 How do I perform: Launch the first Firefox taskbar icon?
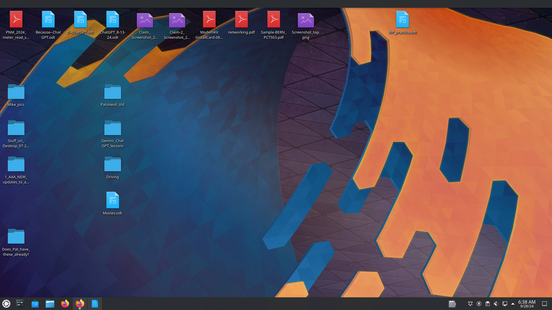(65, 304)
